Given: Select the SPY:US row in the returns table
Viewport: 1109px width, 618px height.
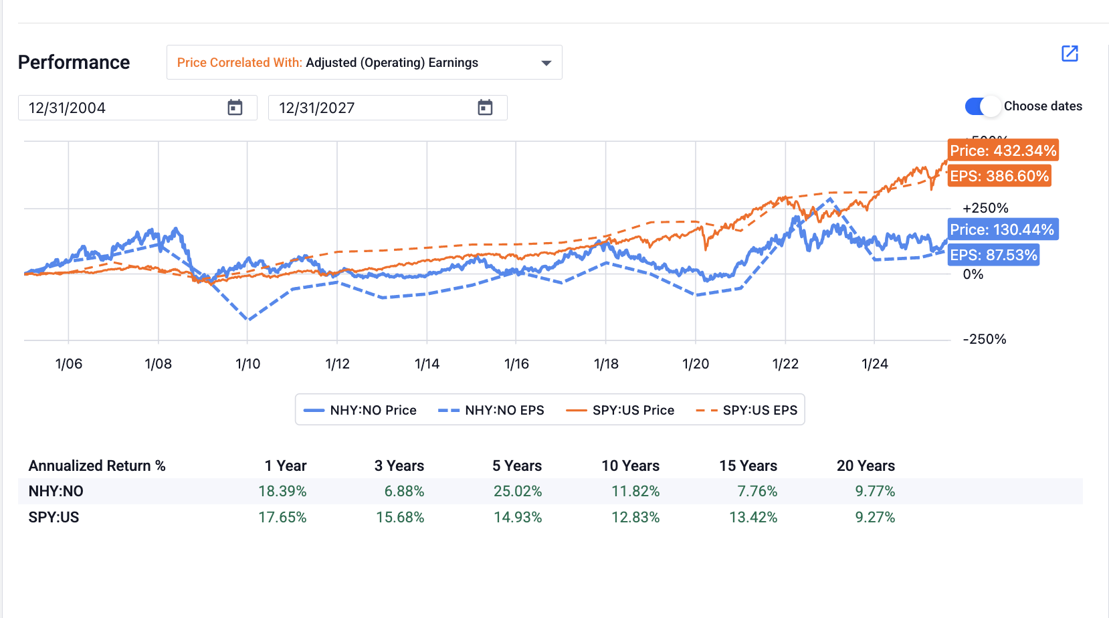Looking at the screenshot, I should pyautogui.click(x=54, y=517).
